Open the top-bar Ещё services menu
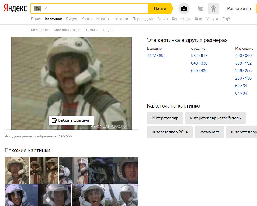The image size is (257, 206). pos(226,19)
